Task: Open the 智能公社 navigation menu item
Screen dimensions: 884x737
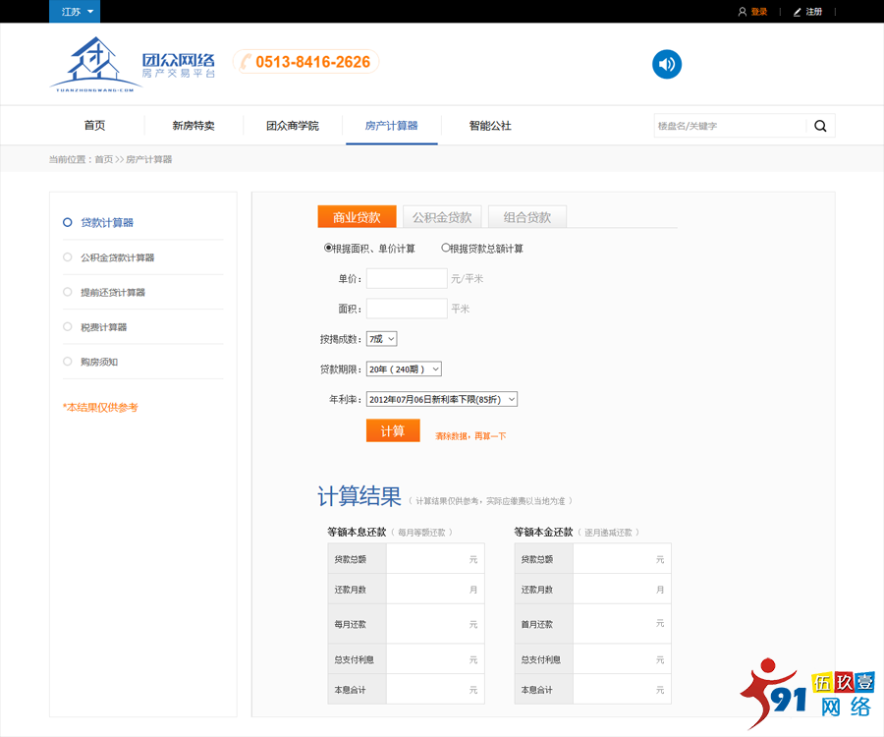Action: tap(490, 126)
